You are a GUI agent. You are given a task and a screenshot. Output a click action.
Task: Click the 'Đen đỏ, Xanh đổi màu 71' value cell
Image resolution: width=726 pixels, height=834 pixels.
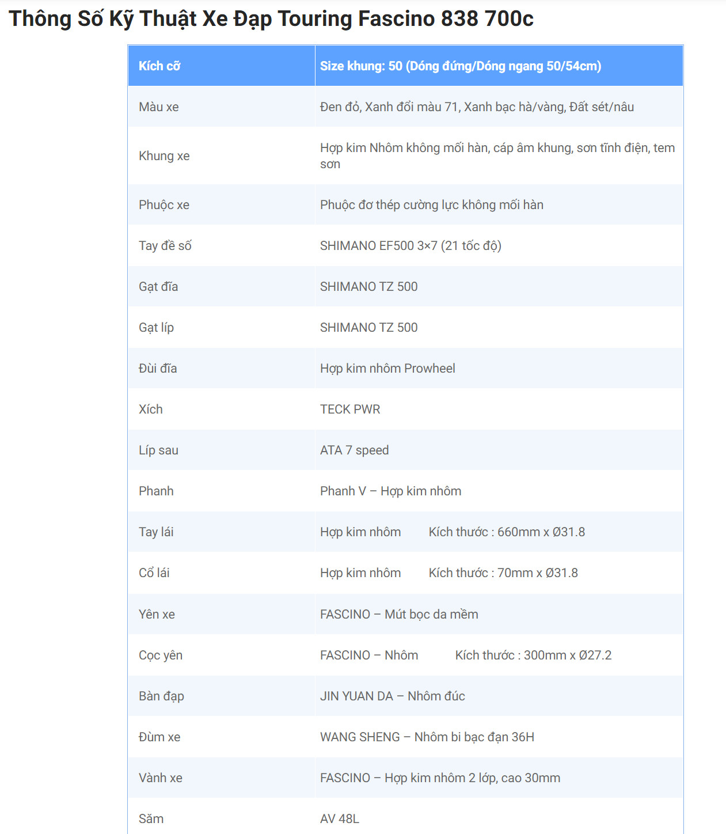499,107
